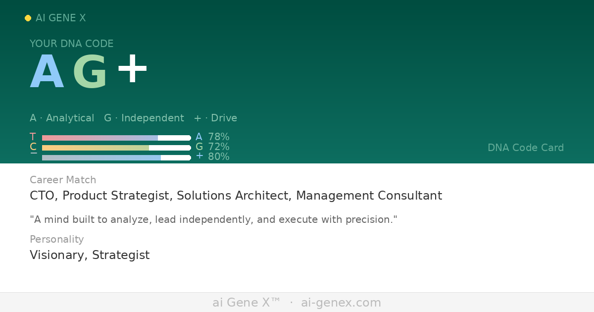Screen dimensions: 594x312
Task: Click the 'G · Independent' legend label
Action: (x=144, y=118)
